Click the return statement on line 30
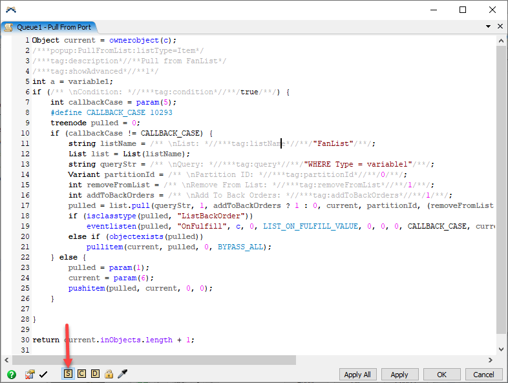Image resolution: width=508 pixels, height=383 pixels. coord(113,340)
